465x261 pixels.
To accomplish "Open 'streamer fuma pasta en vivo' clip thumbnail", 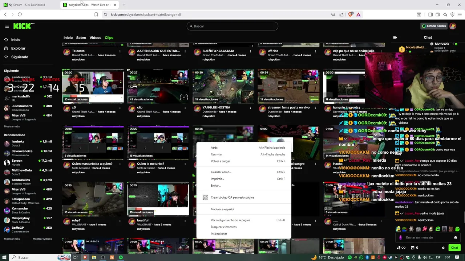I will [x=288, y=86].
